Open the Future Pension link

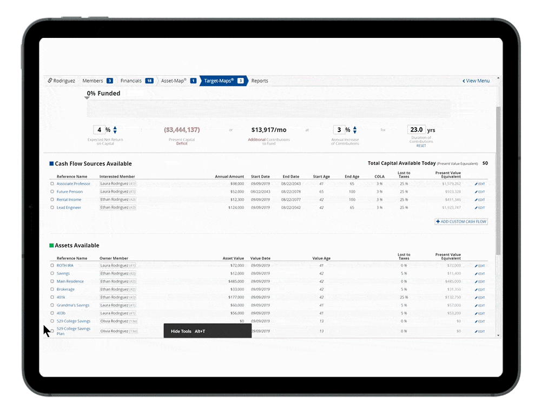(x=70, y=192)
